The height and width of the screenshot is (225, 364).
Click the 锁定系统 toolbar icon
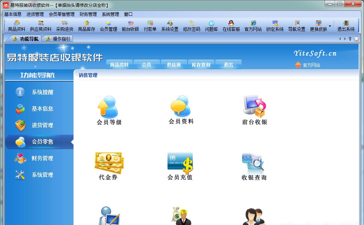[x=275, y=26]
